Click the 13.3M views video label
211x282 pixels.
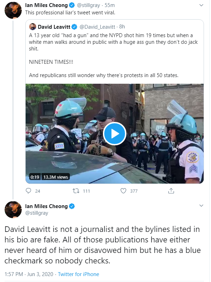(56, 177)
